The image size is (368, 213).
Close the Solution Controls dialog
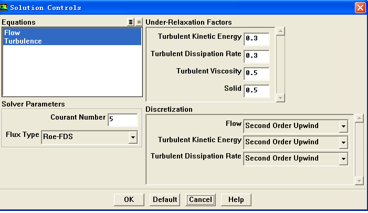(x=360, y=8)
